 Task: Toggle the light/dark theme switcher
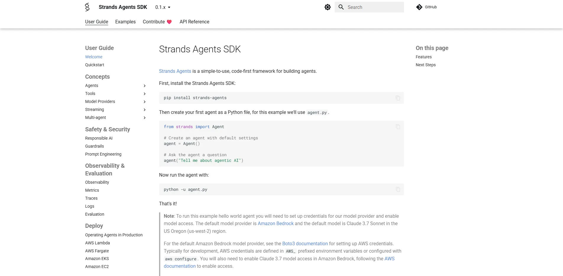click(328, 7)
